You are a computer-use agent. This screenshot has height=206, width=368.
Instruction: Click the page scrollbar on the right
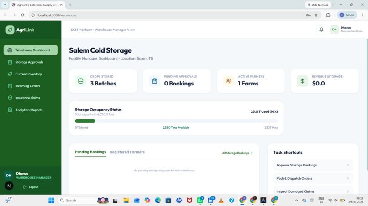coord(367,105)
